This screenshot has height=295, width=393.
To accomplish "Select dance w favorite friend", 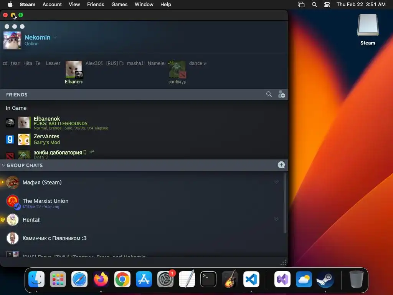I will [x=198, y=63].
